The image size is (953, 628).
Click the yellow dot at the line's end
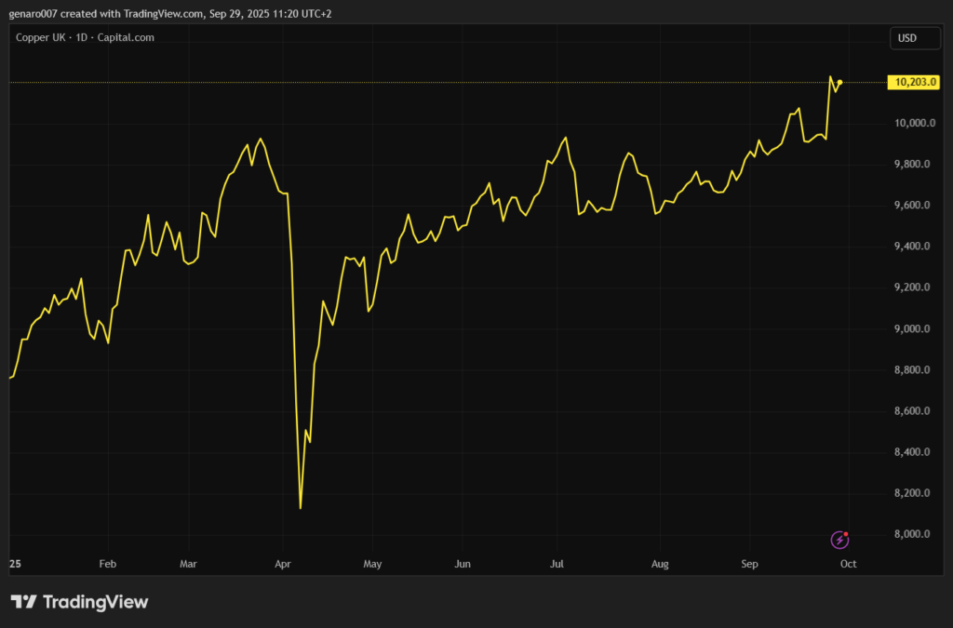tap(840, 83)
